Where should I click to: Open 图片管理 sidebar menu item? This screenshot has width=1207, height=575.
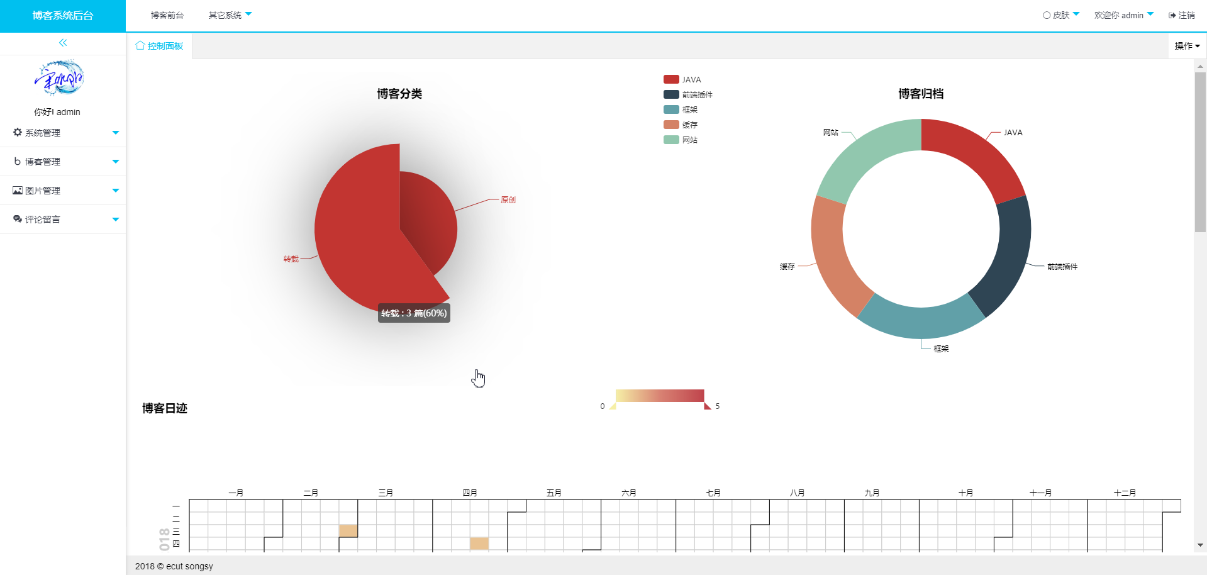[x=63, y=190]
